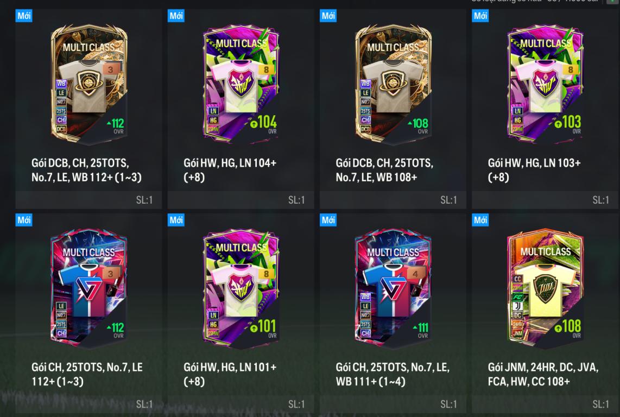The width and height of the screenshot is (620, 417).
Task: Click the shield emblem on the JNM jersey
Action: [x=545, y=291]
